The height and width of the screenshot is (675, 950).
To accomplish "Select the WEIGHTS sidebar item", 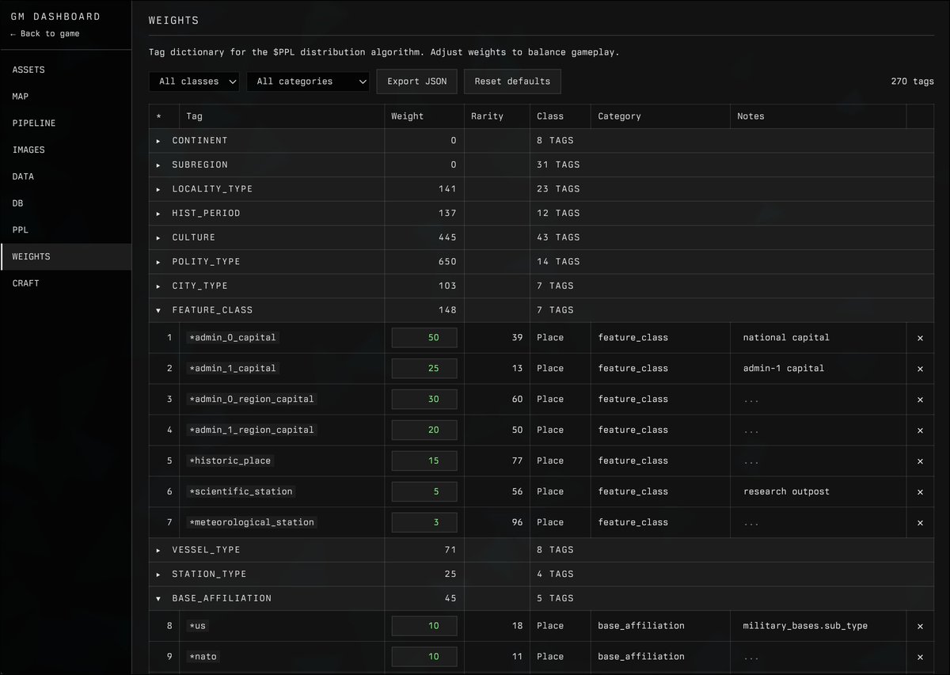I will click(x=66, y=256).
